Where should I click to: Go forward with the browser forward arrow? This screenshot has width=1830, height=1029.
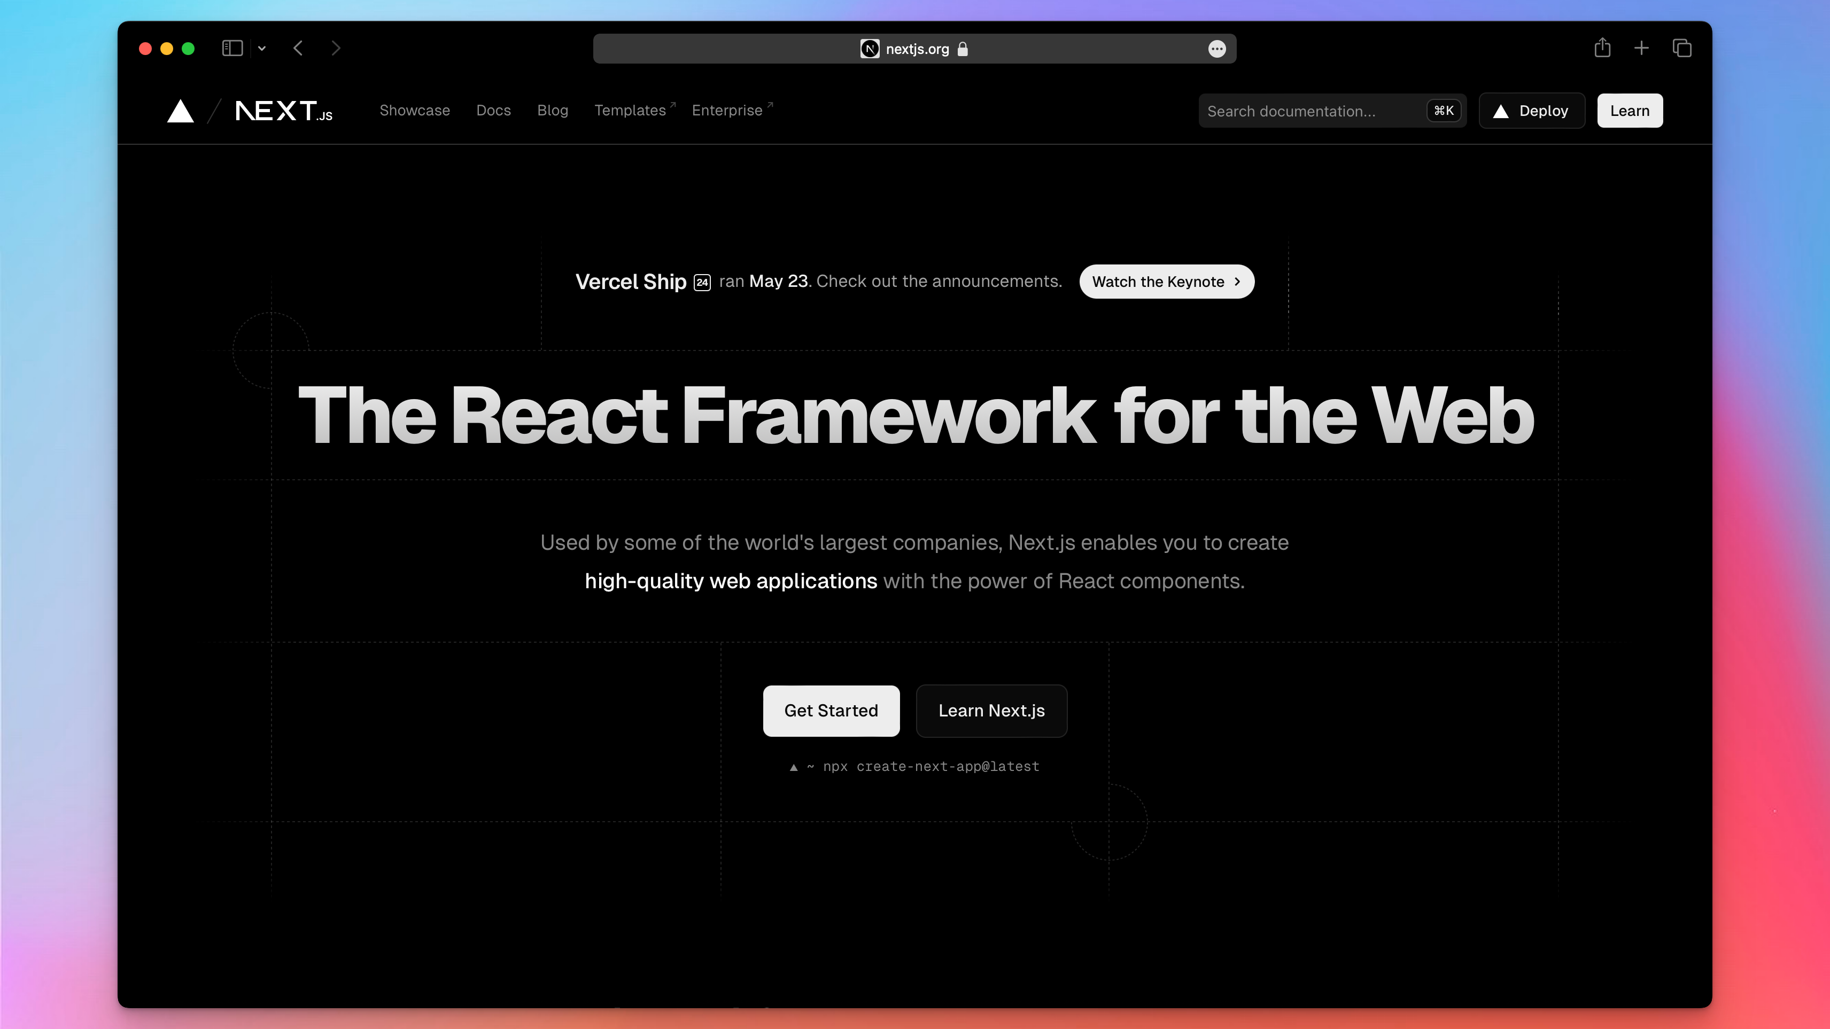pyautogui.click(x=336, y=48)
